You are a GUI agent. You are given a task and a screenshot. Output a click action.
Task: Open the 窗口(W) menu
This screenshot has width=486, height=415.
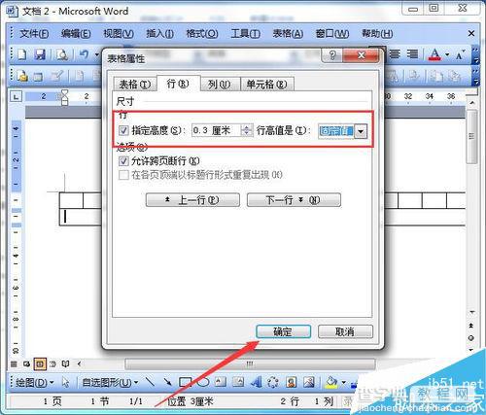coord(332,33)
